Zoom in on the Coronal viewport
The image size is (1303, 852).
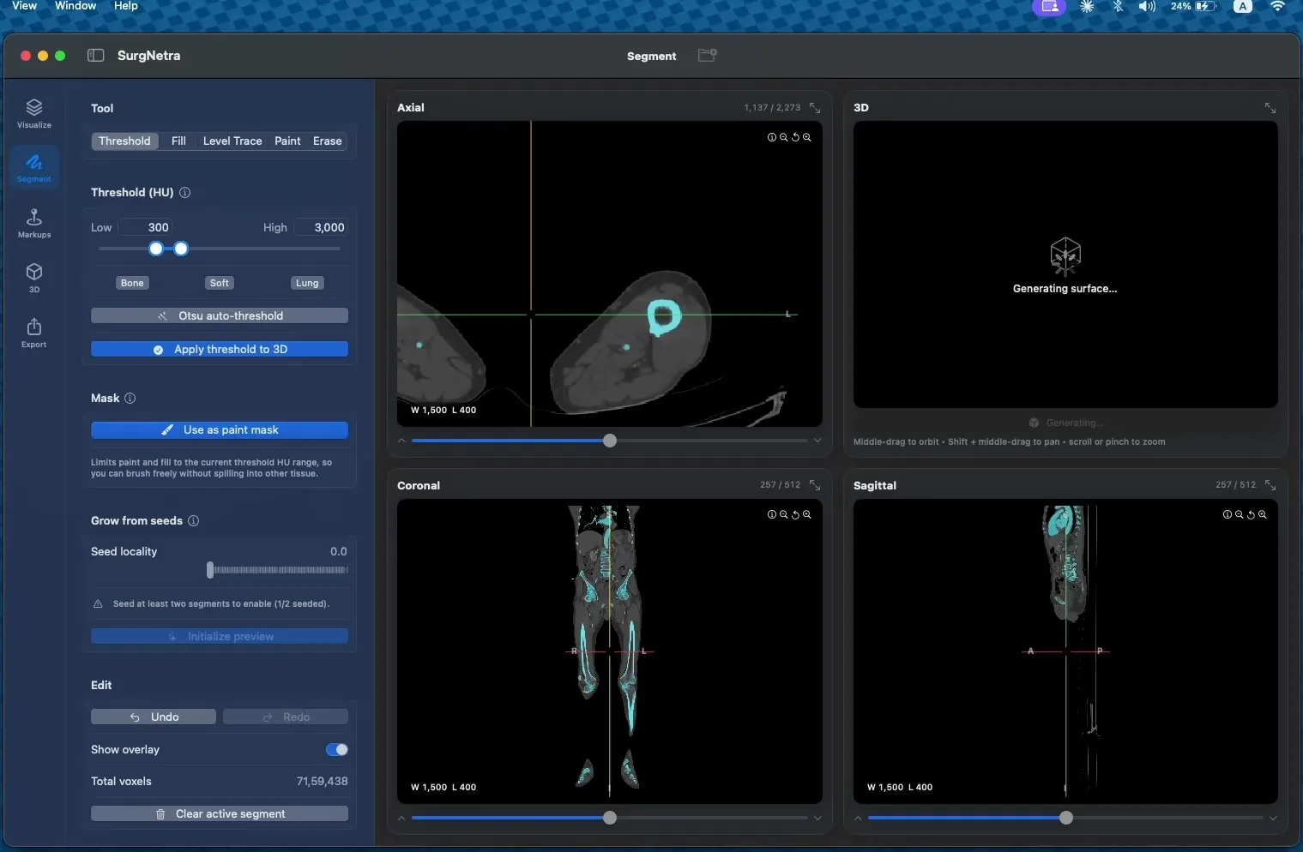coord(807,514)
